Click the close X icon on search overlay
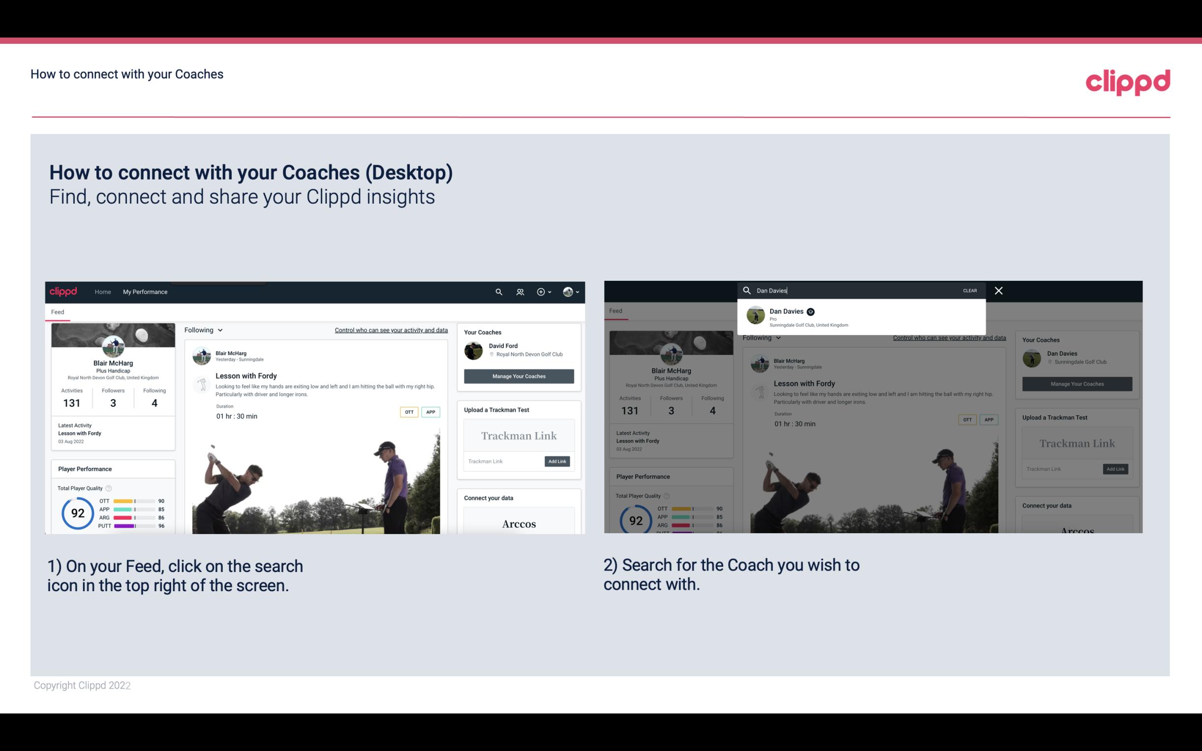This screenshot has height=751, width=1202. tap(998, 290)
